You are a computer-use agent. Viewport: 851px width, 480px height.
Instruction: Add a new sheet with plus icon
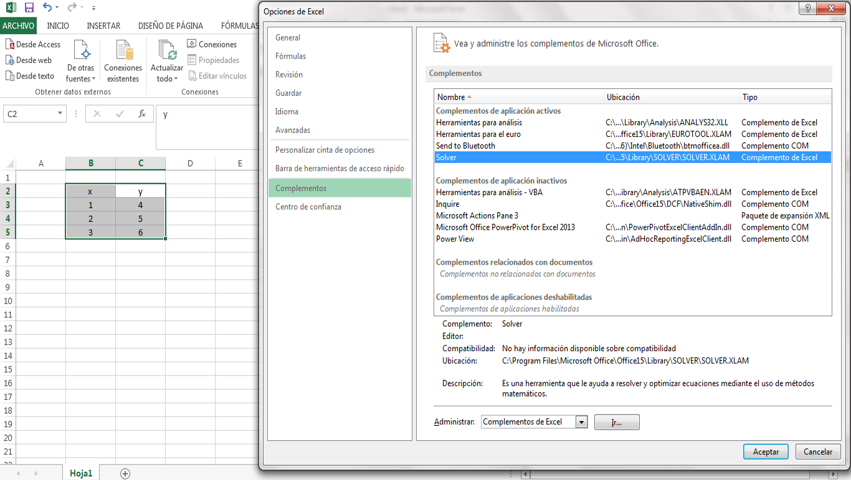125,474
